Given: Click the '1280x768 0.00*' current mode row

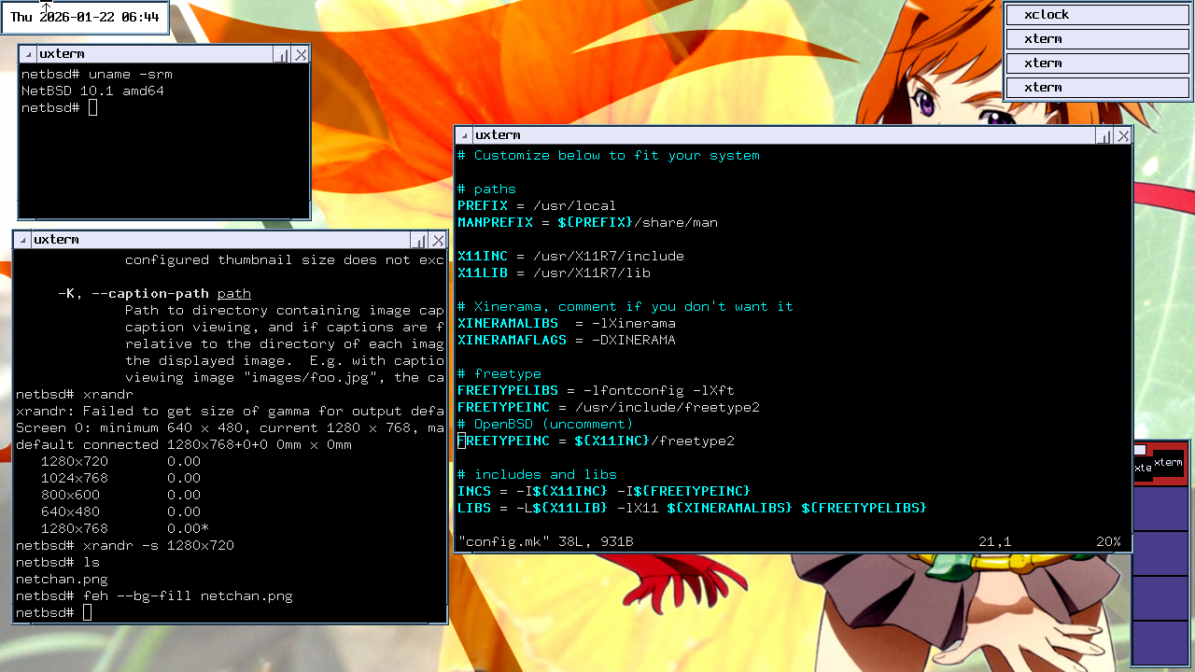Looking at the screenshot, I should (125, 529).
